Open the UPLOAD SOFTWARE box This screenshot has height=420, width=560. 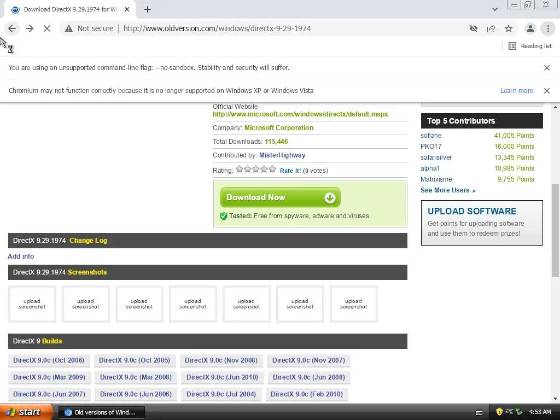(482, 223)
